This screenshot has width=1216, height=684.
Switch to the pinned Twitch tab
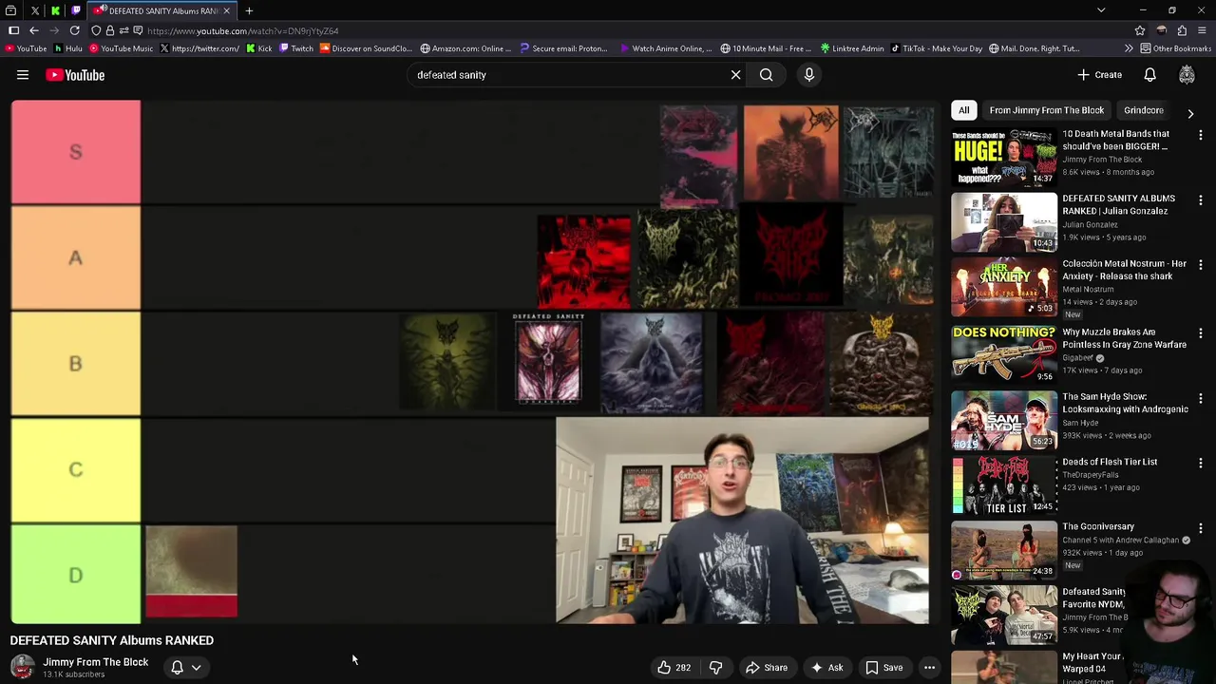75,10
